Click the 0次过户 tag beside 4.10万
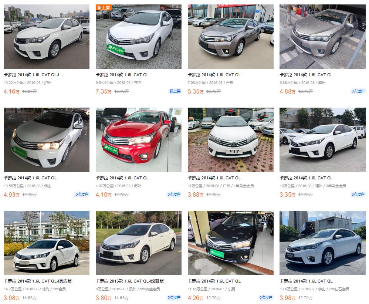The image size is (369, 304). [x=174, y=194]
